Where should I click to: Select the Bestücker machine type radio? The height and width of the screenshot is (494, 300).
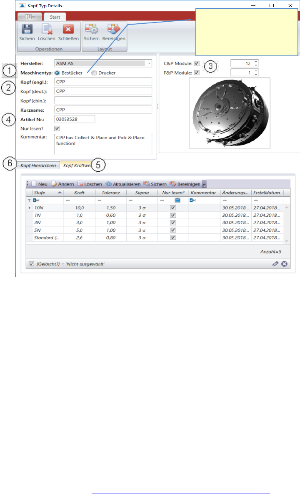click(57, 73)
